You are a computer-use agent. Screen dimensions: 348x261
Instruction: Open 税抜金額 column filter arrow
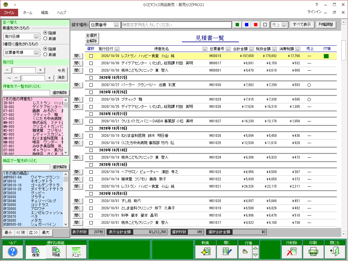click(x=274, y=49)
